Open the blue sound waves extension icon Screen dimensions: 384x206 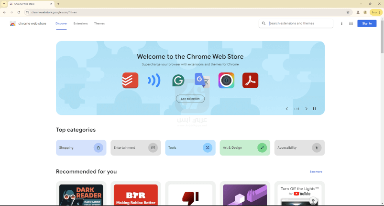point(154,80)
